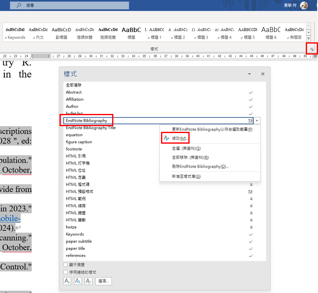Expand the EndNote Bibliography style dropdown arrow

tap(257, 121)
